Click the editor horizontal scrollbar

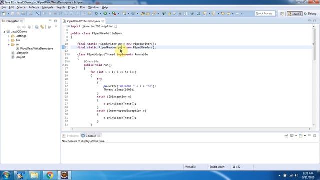click(x=190, y=129)
